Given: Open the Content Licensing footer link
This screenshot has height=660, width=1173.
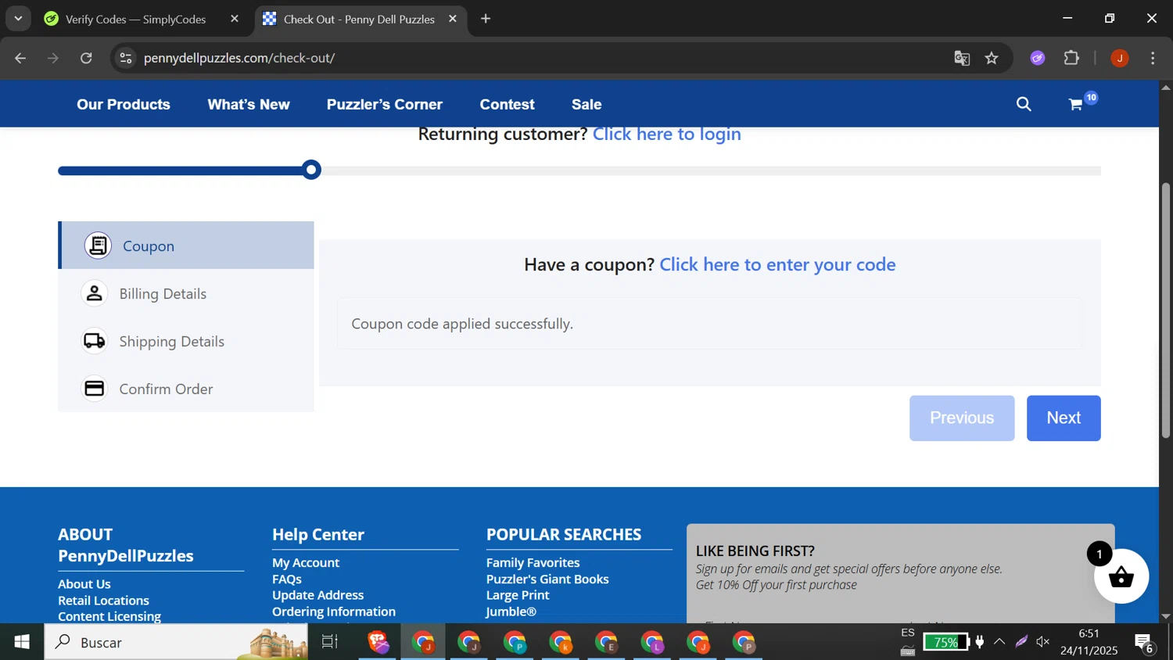Looking at the screenshot, I should tap(109, 616).
